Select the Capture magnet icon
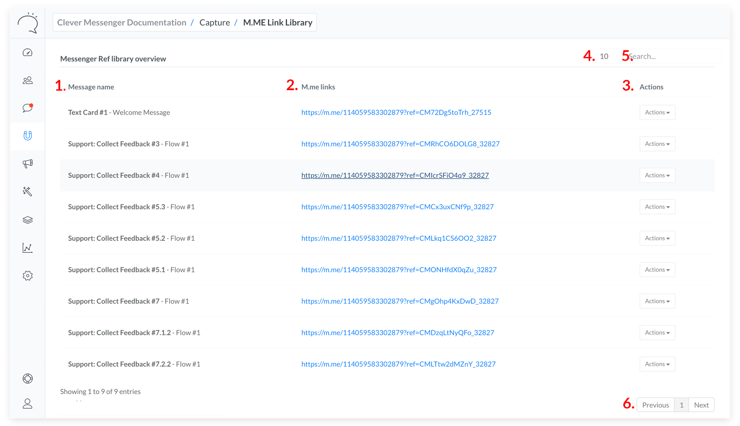The height and width of the screenshot is (426, 740). pyautogui.click(x=27, y=136)
